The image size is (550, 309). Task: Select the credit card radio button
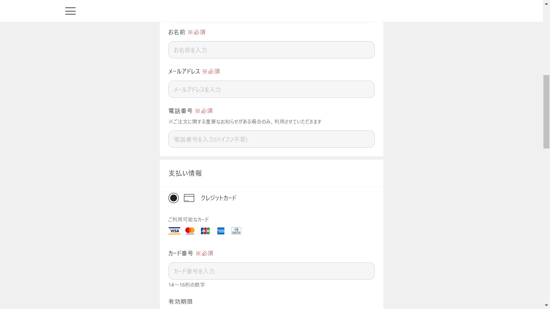click(173, 198)
